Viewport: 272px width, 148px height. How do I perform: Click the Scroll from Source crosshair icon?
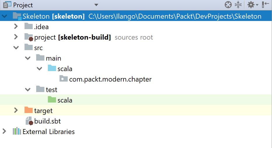click(228, 5)
